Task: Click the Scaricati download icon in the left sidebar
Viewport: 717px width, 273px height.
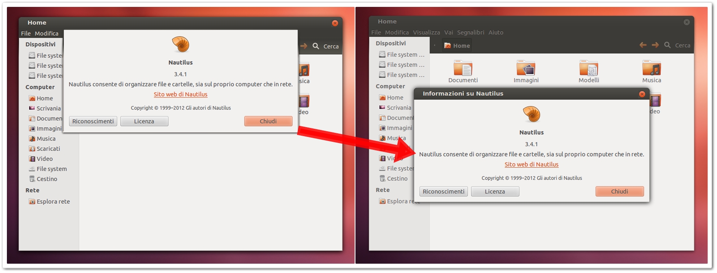Action: tap(32, 149)
